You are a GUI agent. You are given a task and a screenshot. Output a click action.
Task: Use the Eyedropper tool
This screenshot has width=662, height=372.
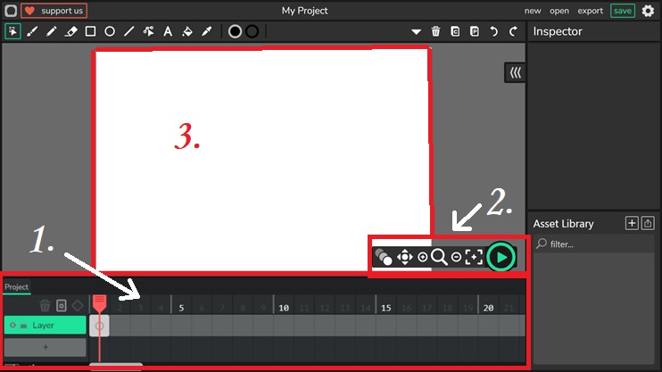click(207, 31)
